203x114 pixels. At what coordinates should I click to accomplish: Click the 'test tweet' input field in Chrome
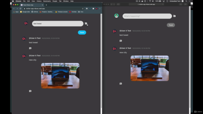tap(58, 24)
